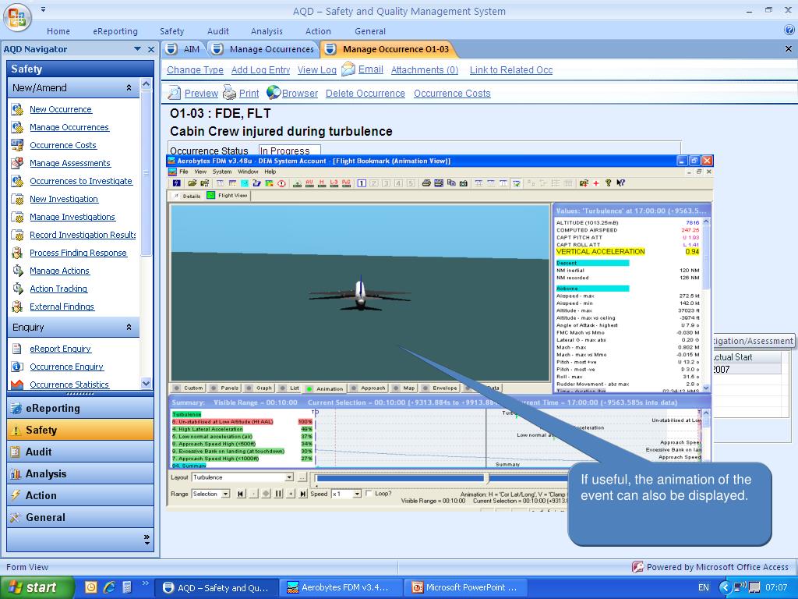Image resolution: width=798 pixels, height=599 pixels.
Task: Select the Animation view toggle
Action: [325, 388]
